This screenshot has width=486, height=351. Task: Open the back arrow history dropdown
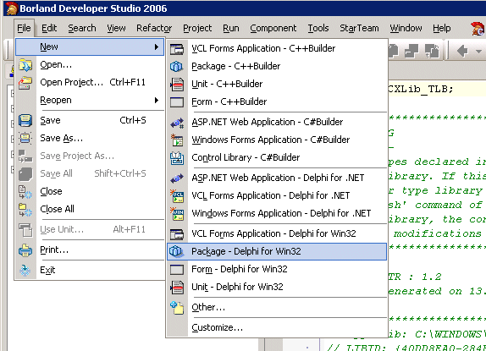pos(479,51)
